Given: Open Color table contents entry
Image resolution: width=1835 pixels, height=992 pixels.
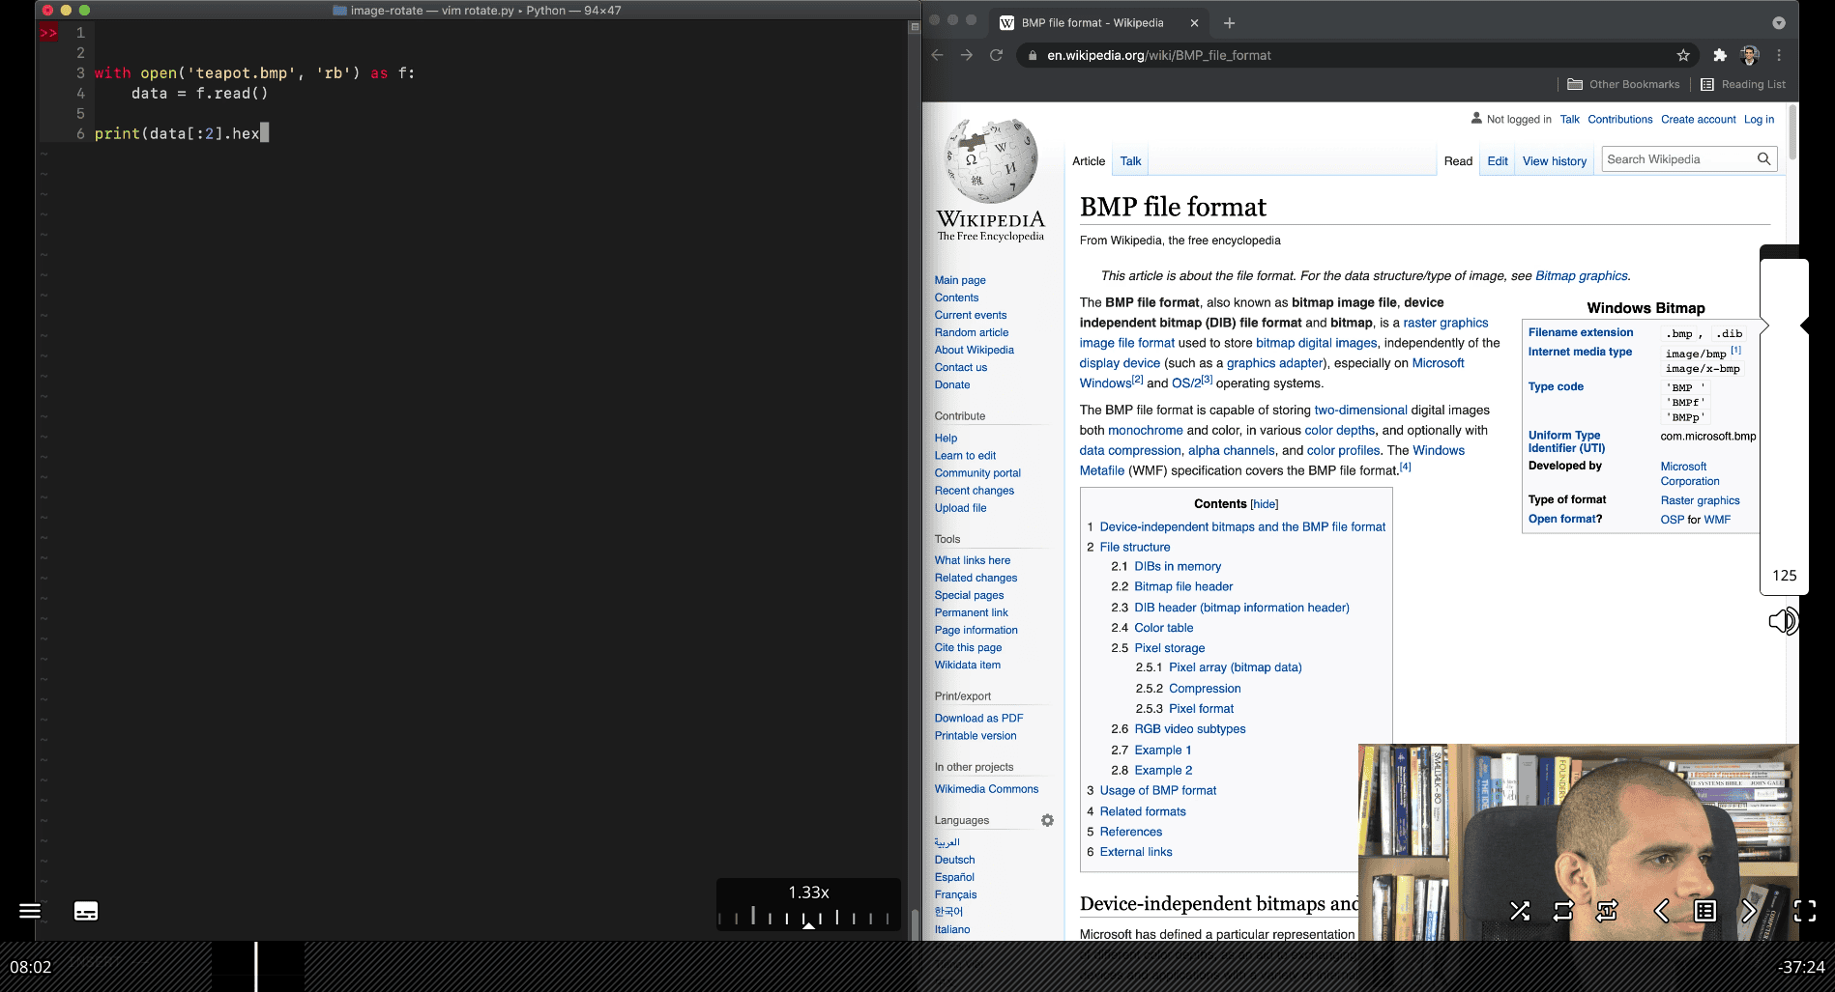Looking at the screenshot, I should click(1163, 628).
